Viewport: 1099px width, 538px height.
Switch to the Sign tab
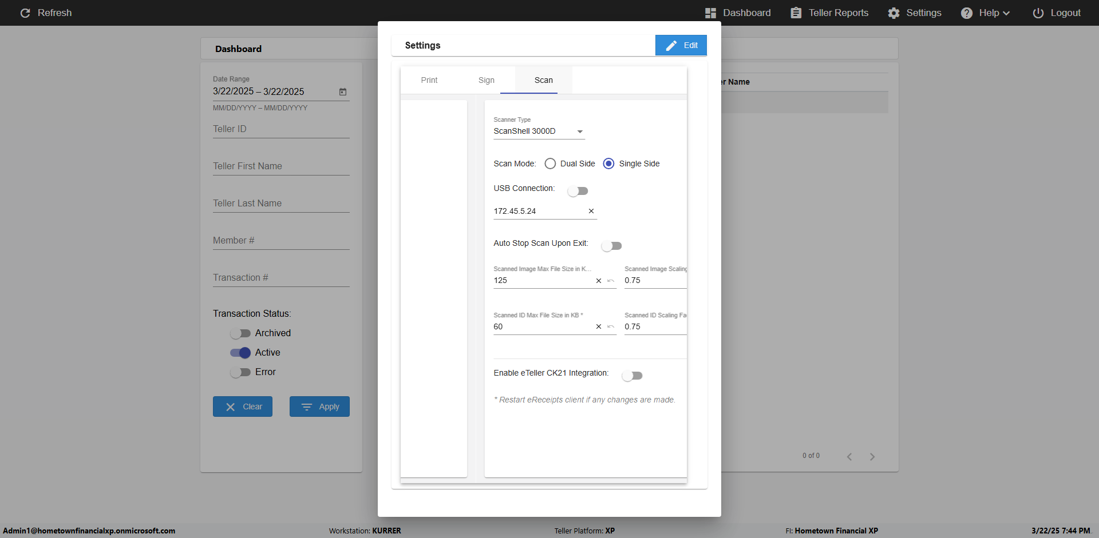click(x=487, y=81)
